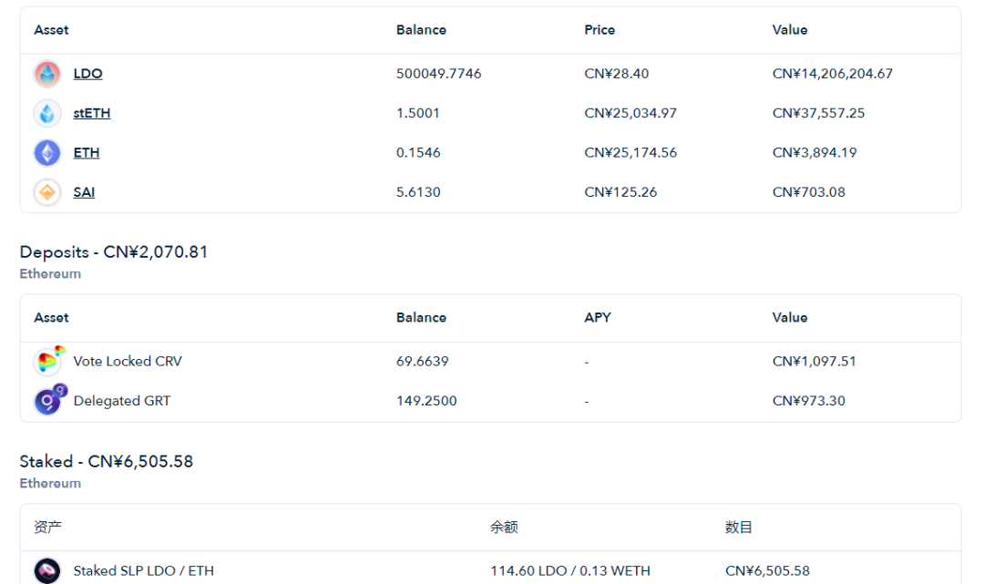Image resolution: width=984 pixels, height=584 pixels.
Task: Click the ETH diamond icon
Action: [47, 153]
